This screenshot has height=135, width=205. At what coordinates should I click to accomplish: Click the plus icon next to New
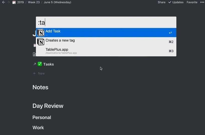coord(34,73)
